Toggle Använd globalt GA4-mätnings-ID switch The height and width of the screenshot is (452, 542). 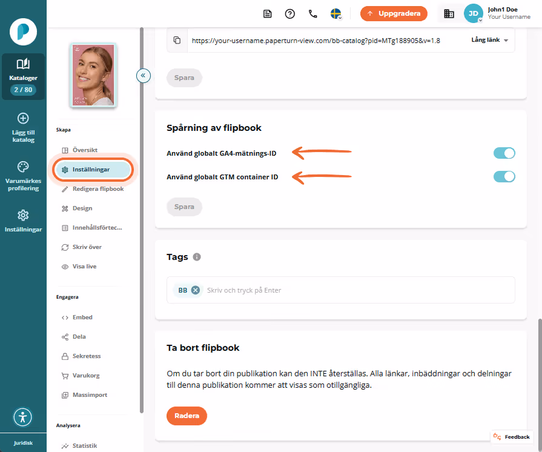(504, 153)
